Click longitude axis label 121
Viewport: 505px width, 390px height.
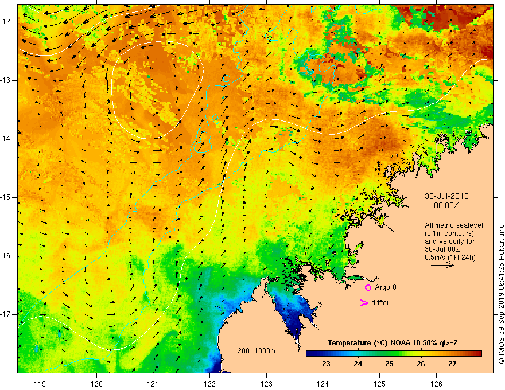pyautogui.click(x=153, y=384)
